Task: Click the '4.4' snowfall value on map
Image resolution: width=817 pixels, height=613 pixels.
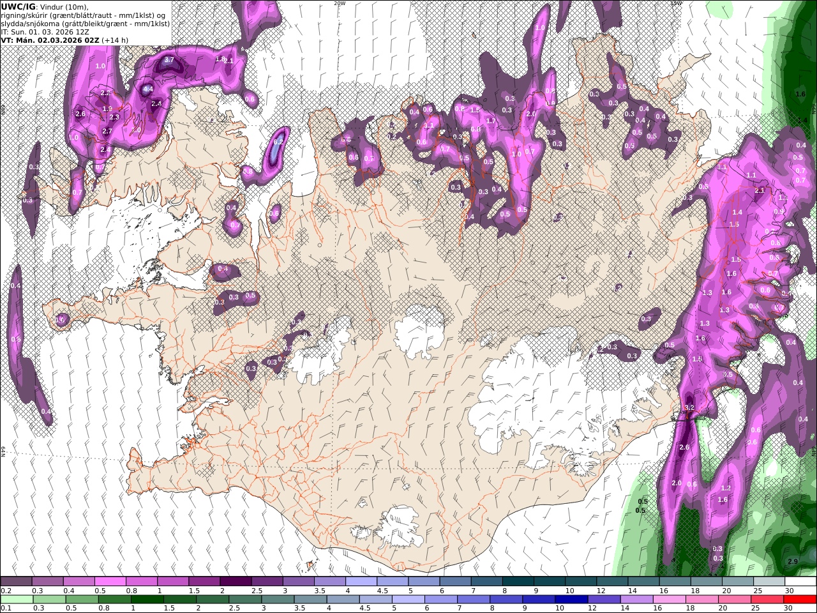Action: point(147,89)
